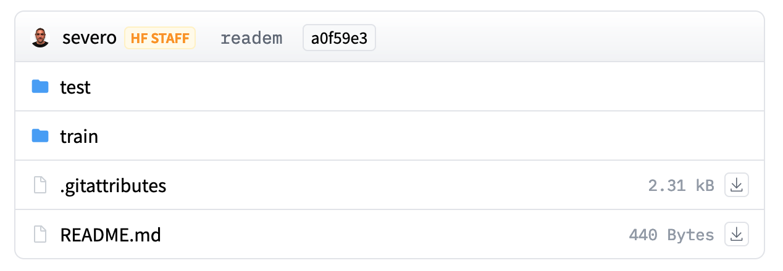Click the blue test folder icon
The height and width of the screenshot is (271, 783).
pos(40,87)
